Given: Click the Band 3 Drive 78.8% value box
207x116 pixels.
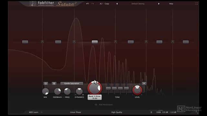Looking at the screenshot, I should (x=95, y=97).
